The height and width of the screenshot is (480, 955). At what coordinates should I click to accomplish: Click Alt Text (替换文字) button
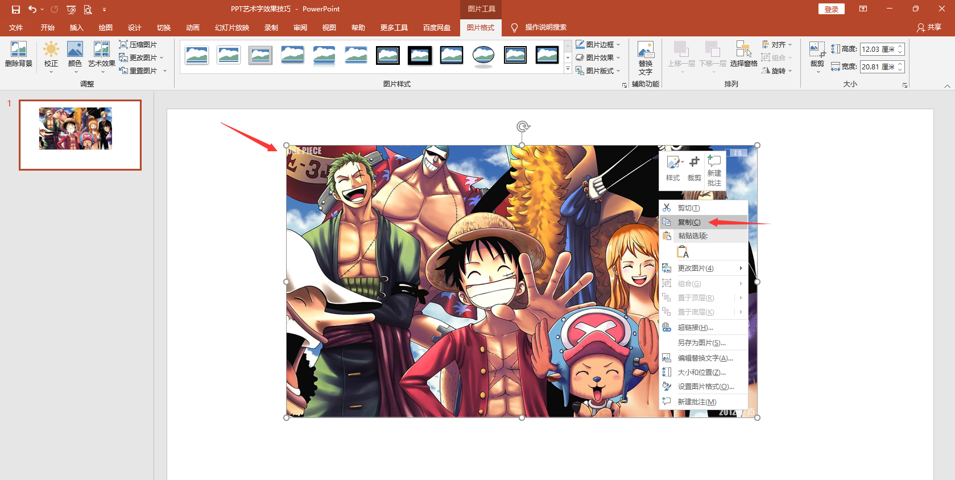coord(646,57)
